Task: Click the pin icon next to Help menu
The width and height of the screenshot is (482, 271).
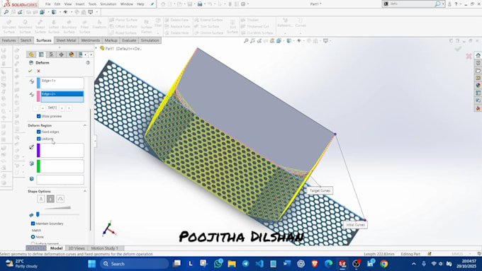Action: pos(152,4)
